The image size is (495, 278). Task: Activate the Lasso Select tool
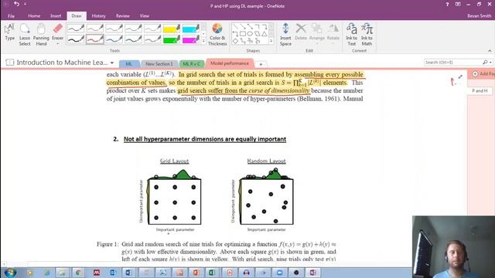point(25,35)
